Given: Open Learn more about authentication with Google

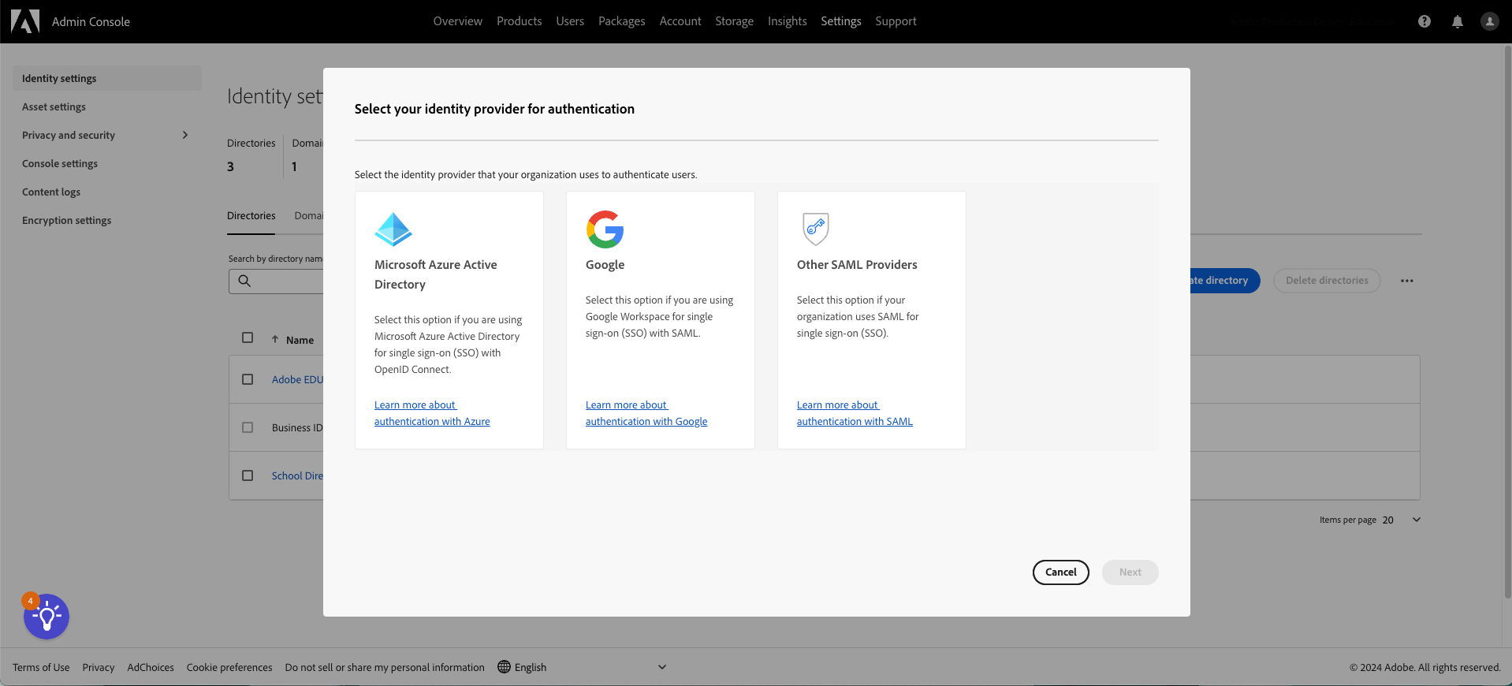Looking at the screenshot, I should [x=646, y=413].
